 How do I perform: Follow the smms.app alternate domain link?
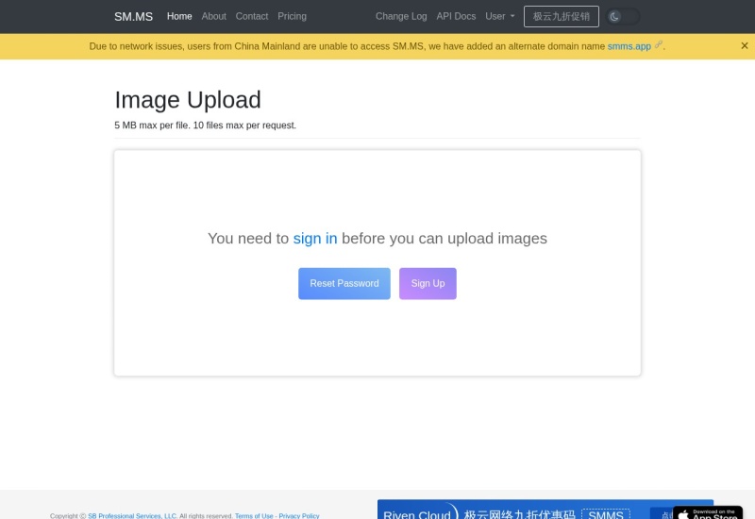(x=629, y=46)
